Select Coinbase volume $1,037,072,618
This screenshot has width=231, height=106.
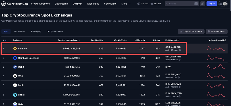click(72, 58)
